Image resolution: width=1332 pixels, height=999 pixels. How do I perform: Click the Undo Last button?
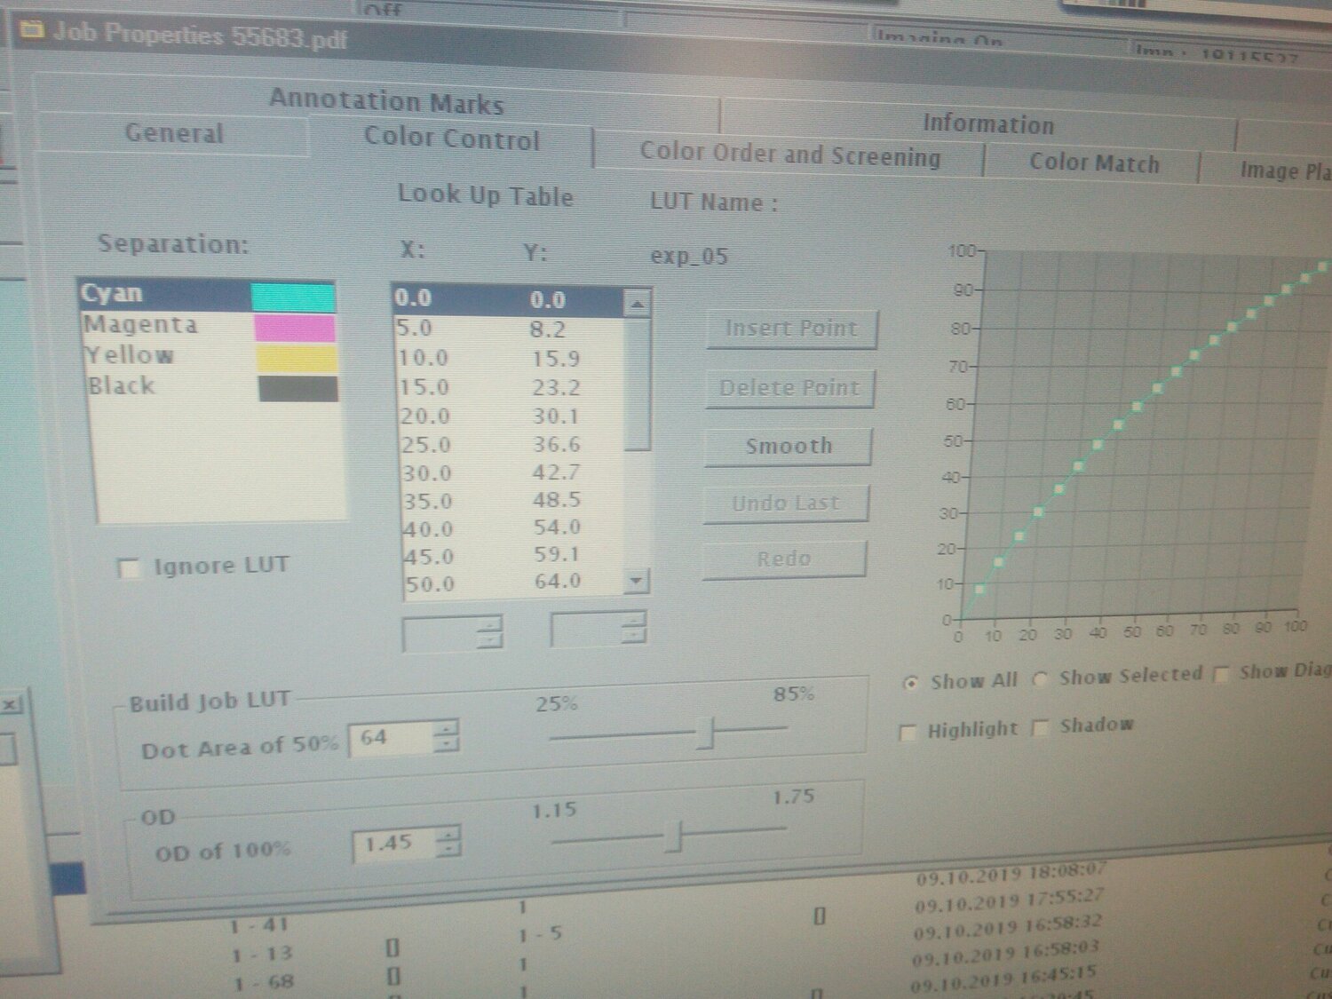[x=785, y=503]
